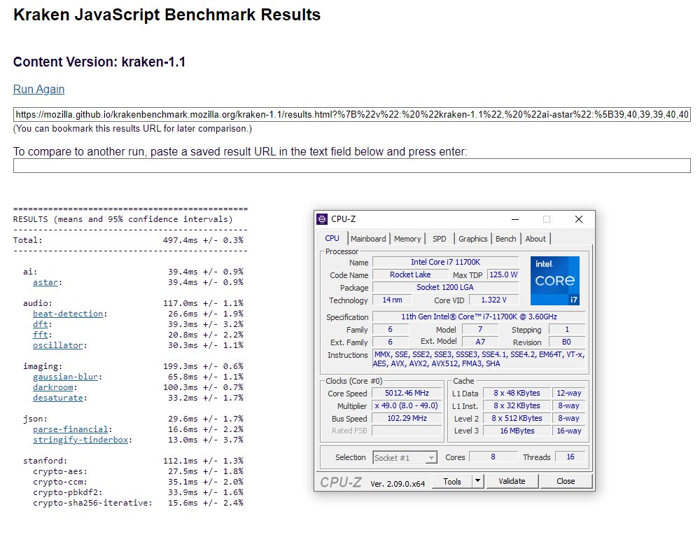Click the CPU-Z version text 2.09.0.x64
The width and height of the screenshot is (700, 535).
[x=398, y=484]
